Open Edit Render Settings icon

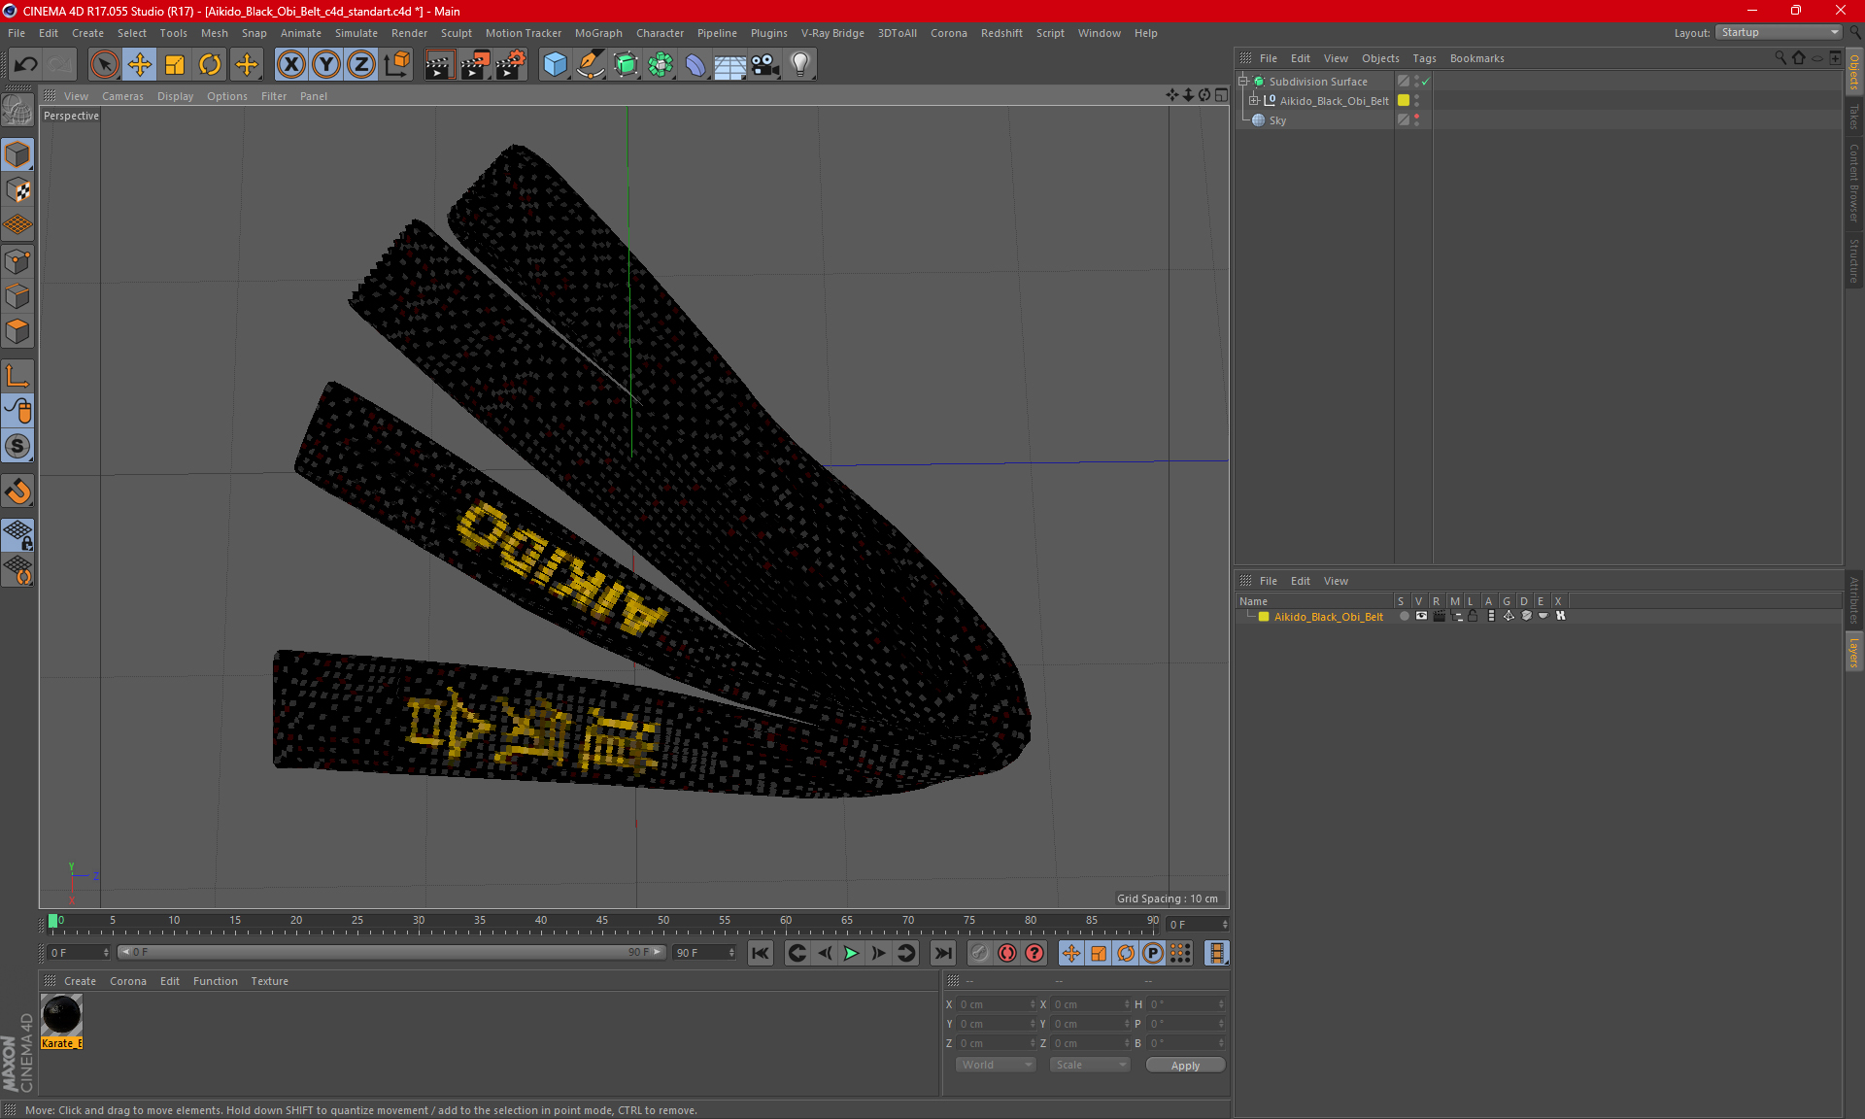(511, 64)
